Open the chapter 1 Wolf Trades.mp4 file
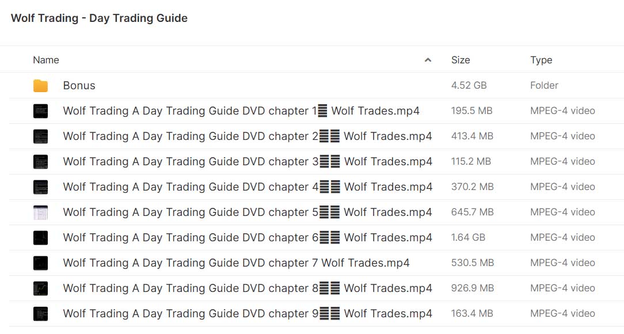 point(241,111)
